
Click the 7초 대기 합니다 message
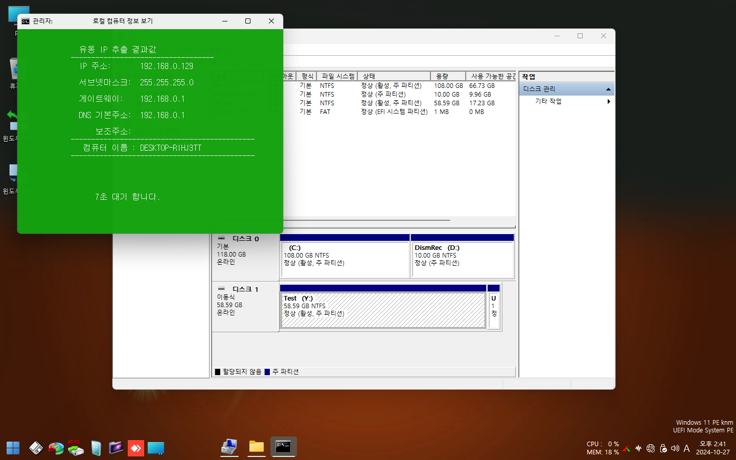pos(127,197)
